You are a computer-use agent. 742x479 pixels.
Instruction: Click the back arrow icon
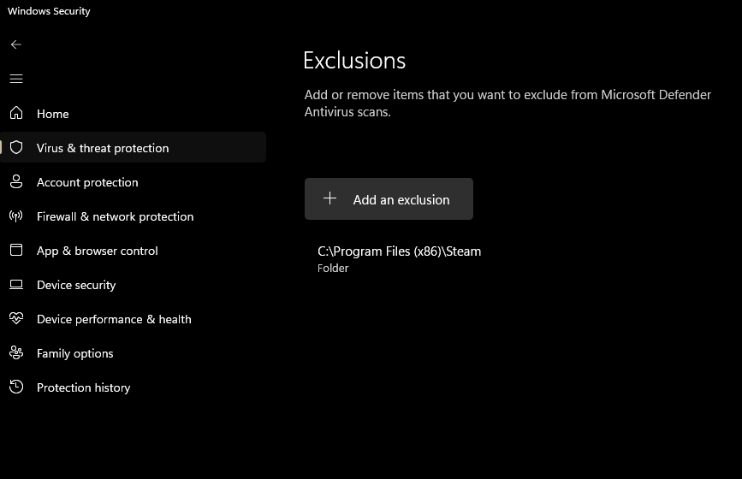click(x=15, y=44)
